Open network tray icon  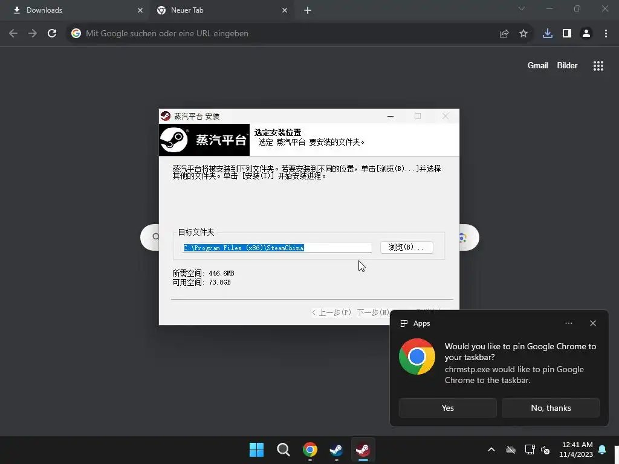pos(530,449)
